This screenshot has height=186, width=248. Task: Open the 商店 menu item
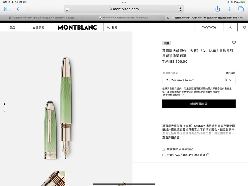tap(12, 28)
